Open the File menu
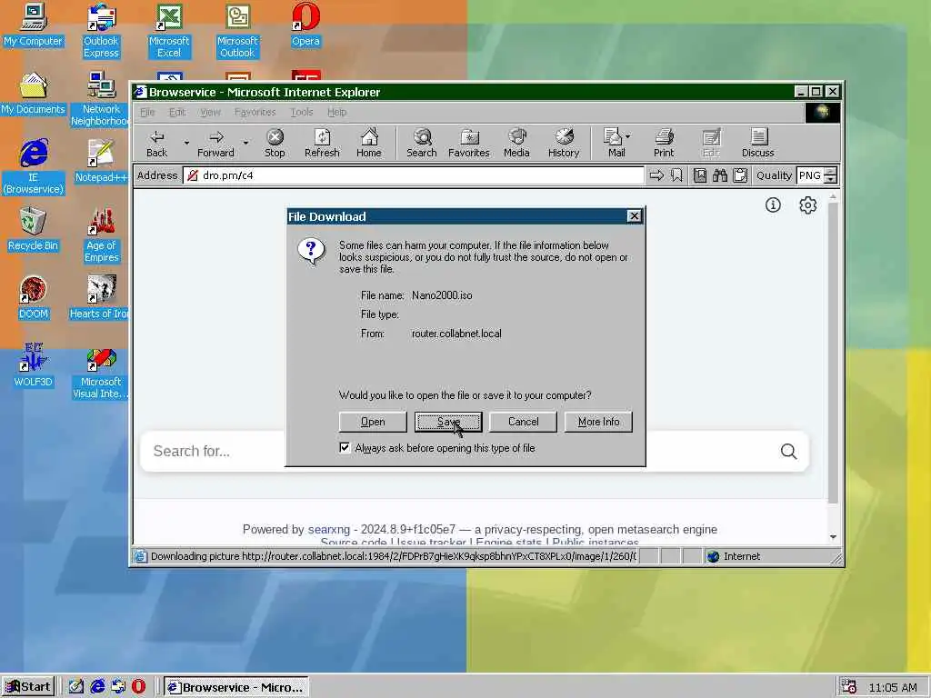The image size is (931, 698). [x=146, y=112]
